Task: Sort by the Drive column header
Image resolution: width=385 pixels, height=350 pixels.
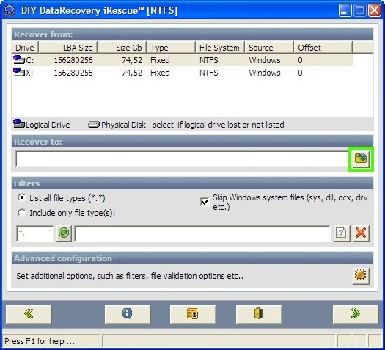Action: point(25,48)
